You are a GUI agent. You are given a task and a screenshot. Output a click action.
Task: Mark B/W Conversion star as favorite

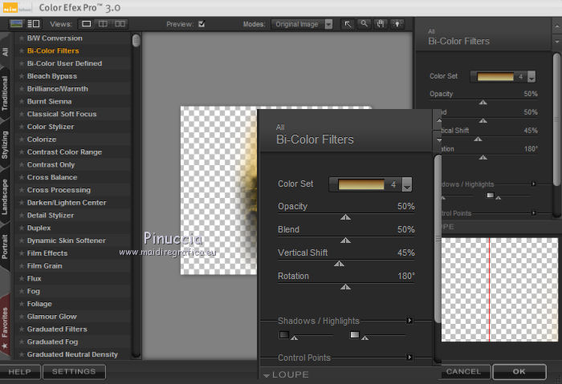tap(22, 38)
